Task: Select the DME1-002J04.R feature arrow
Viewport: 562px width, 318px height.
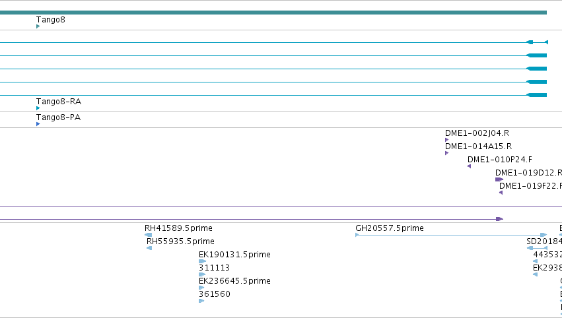Action: 446,140
